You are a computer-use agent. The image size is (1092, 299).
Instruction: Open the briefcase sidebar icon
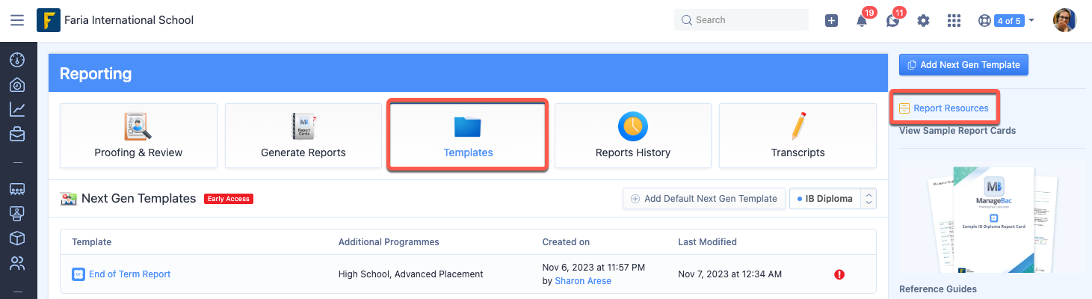point(17,135)
